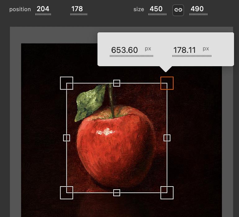The width and height of the screenshot is (239, 217).
Task: Click the top-left corner crop handle
Action: 67,83
